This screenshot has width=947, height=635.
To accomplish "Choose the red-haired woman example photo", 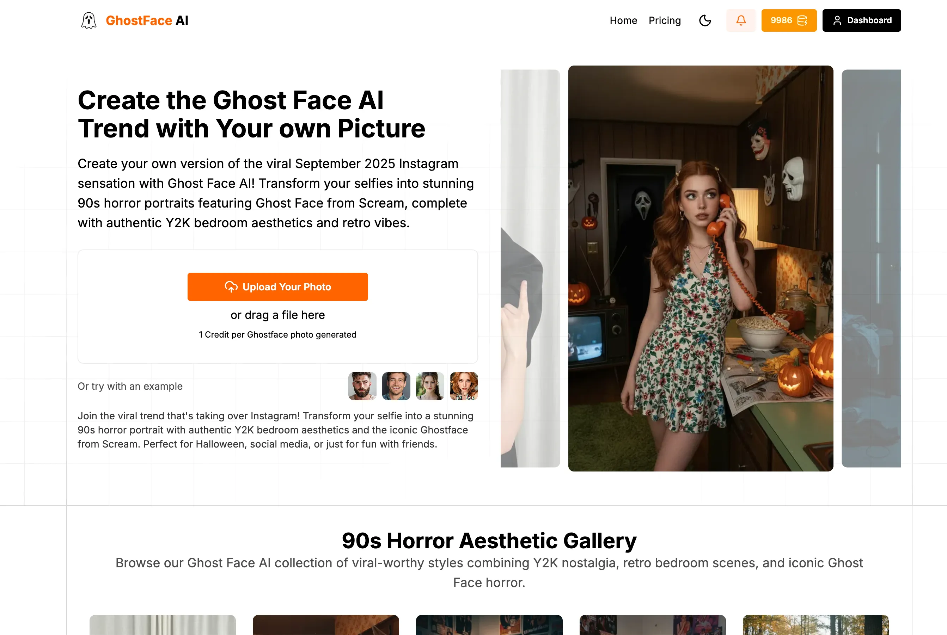I will pos(464,386).
